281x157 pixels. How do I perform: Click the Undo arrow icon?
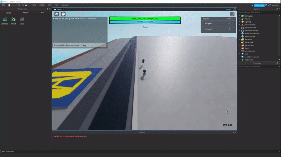click(13, 5)
